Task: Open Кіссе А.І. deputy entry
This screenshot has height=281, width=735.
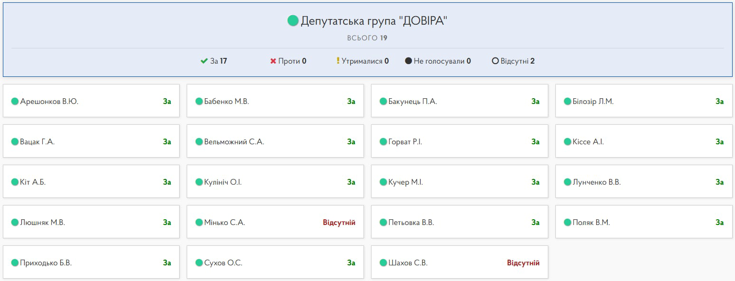Action: [588, 141]
